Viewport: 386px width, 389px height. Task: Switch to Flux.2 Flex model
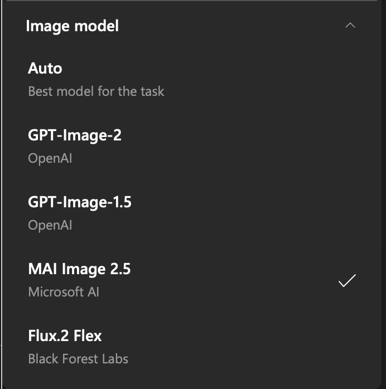(192, 347)
